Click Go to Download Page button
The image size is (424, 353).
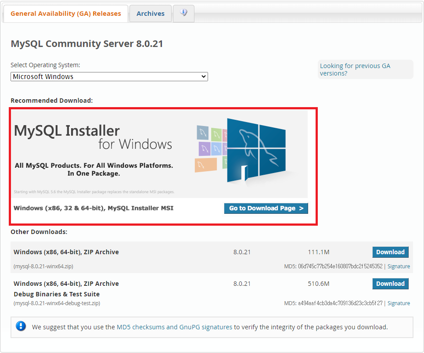[266, 208]
